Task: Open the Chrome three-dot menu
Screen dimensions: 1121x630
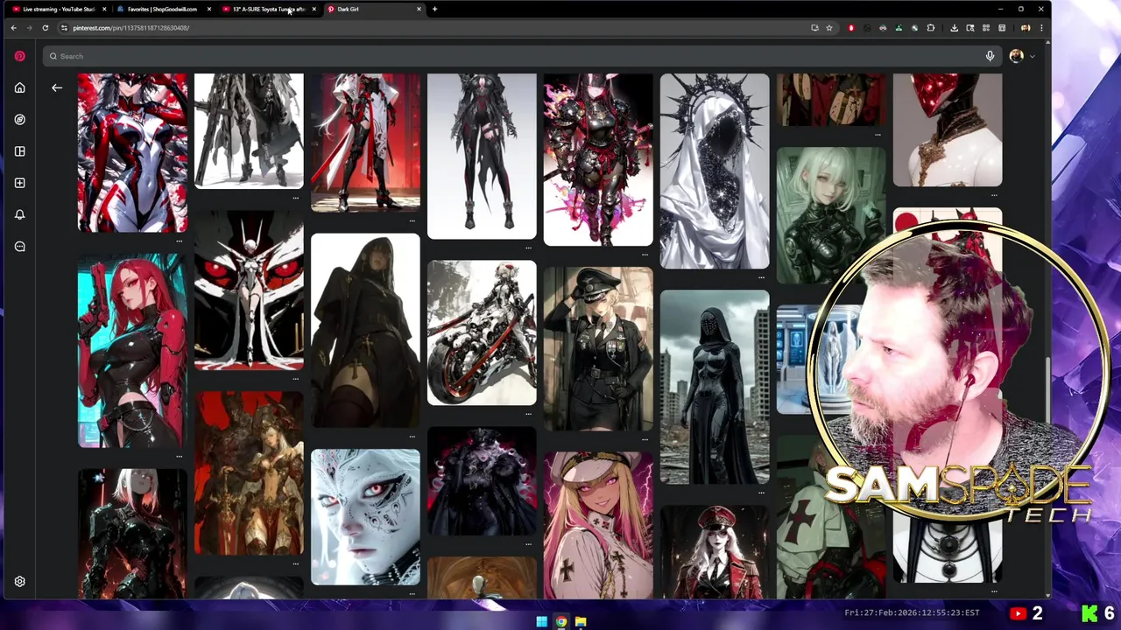Action: point(1041,28)
